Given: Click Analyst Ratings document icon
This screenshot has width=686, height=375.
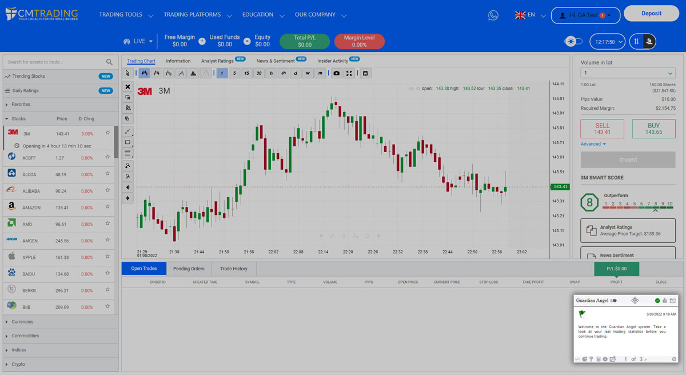Looking at the screenshot, I should [x=591, y=230].
